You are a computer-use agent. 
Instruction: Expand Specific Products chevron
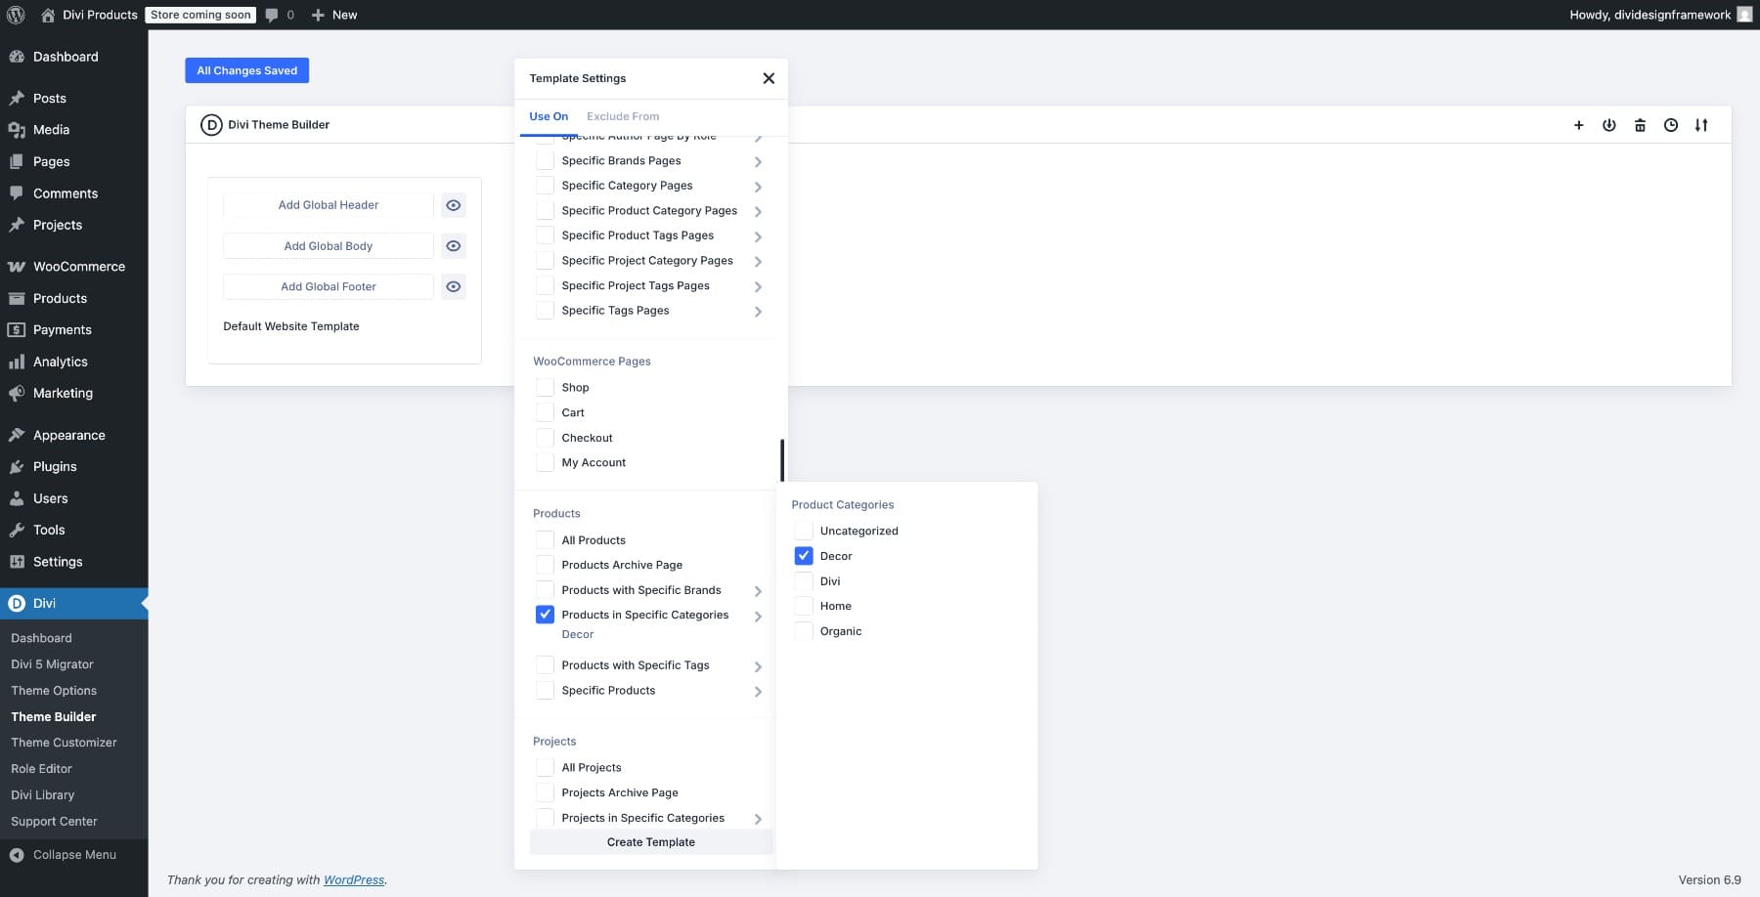758,691
